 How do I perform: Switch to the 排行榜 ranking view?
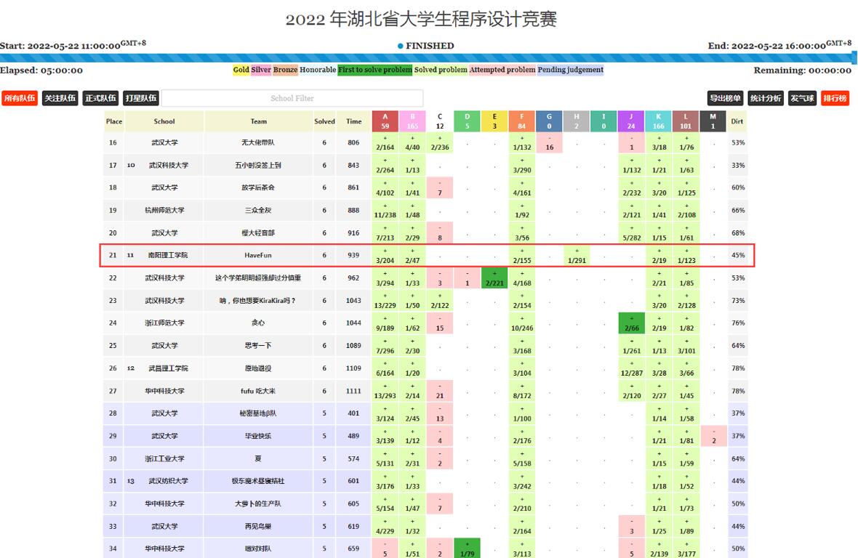pos(835,98)
